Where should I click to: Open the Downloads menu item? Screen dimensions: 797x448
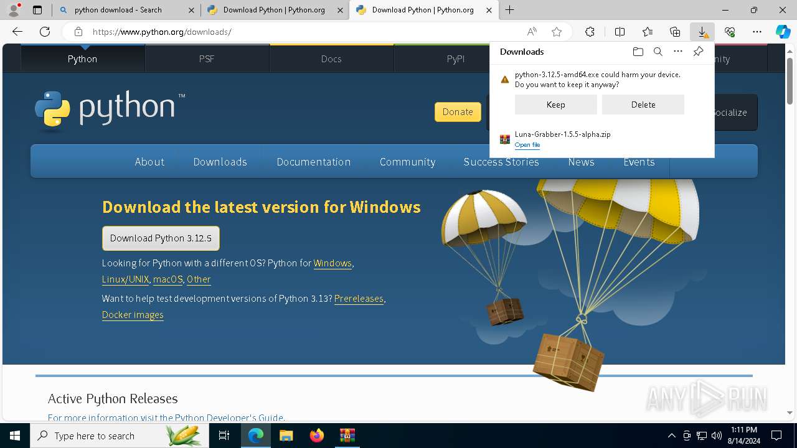click(220, 162)
